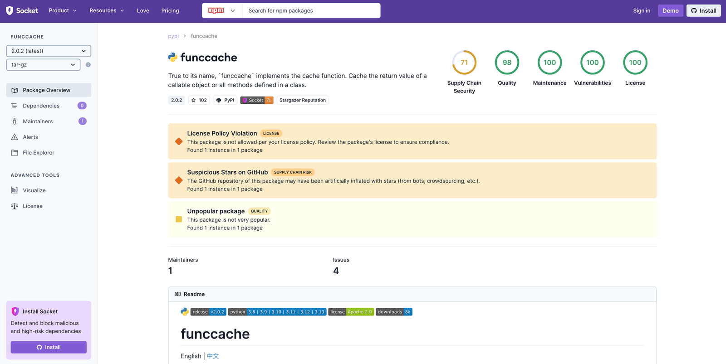The image size is (726, 364).
Task: Click the Python logo next to funccache title
Action: click(173, 57)
